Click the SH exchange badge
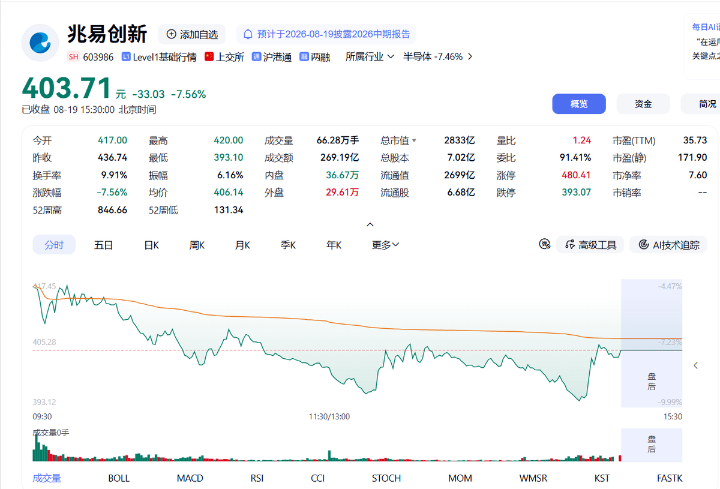This screenshot has width=720, height=489. click(73, 57)
